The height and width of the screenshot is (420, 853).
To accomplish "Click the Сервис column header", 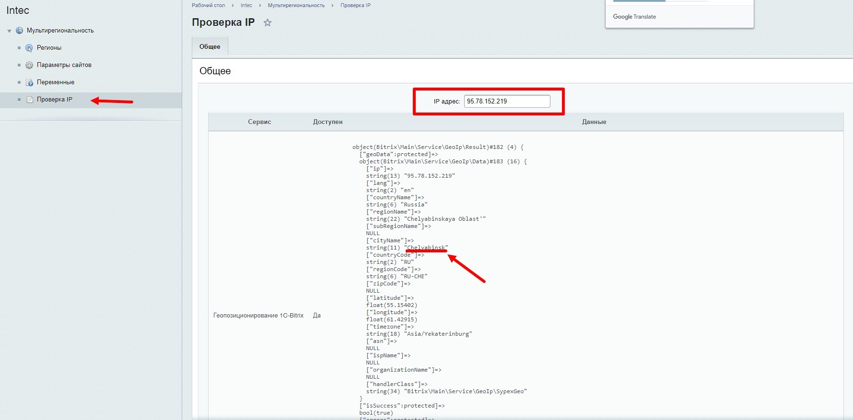I will click(259, 122).
